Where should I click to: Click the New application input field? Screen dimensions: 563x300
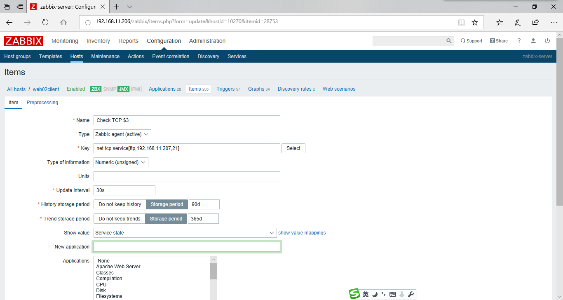pyautogui.click(x=187, y=247)
